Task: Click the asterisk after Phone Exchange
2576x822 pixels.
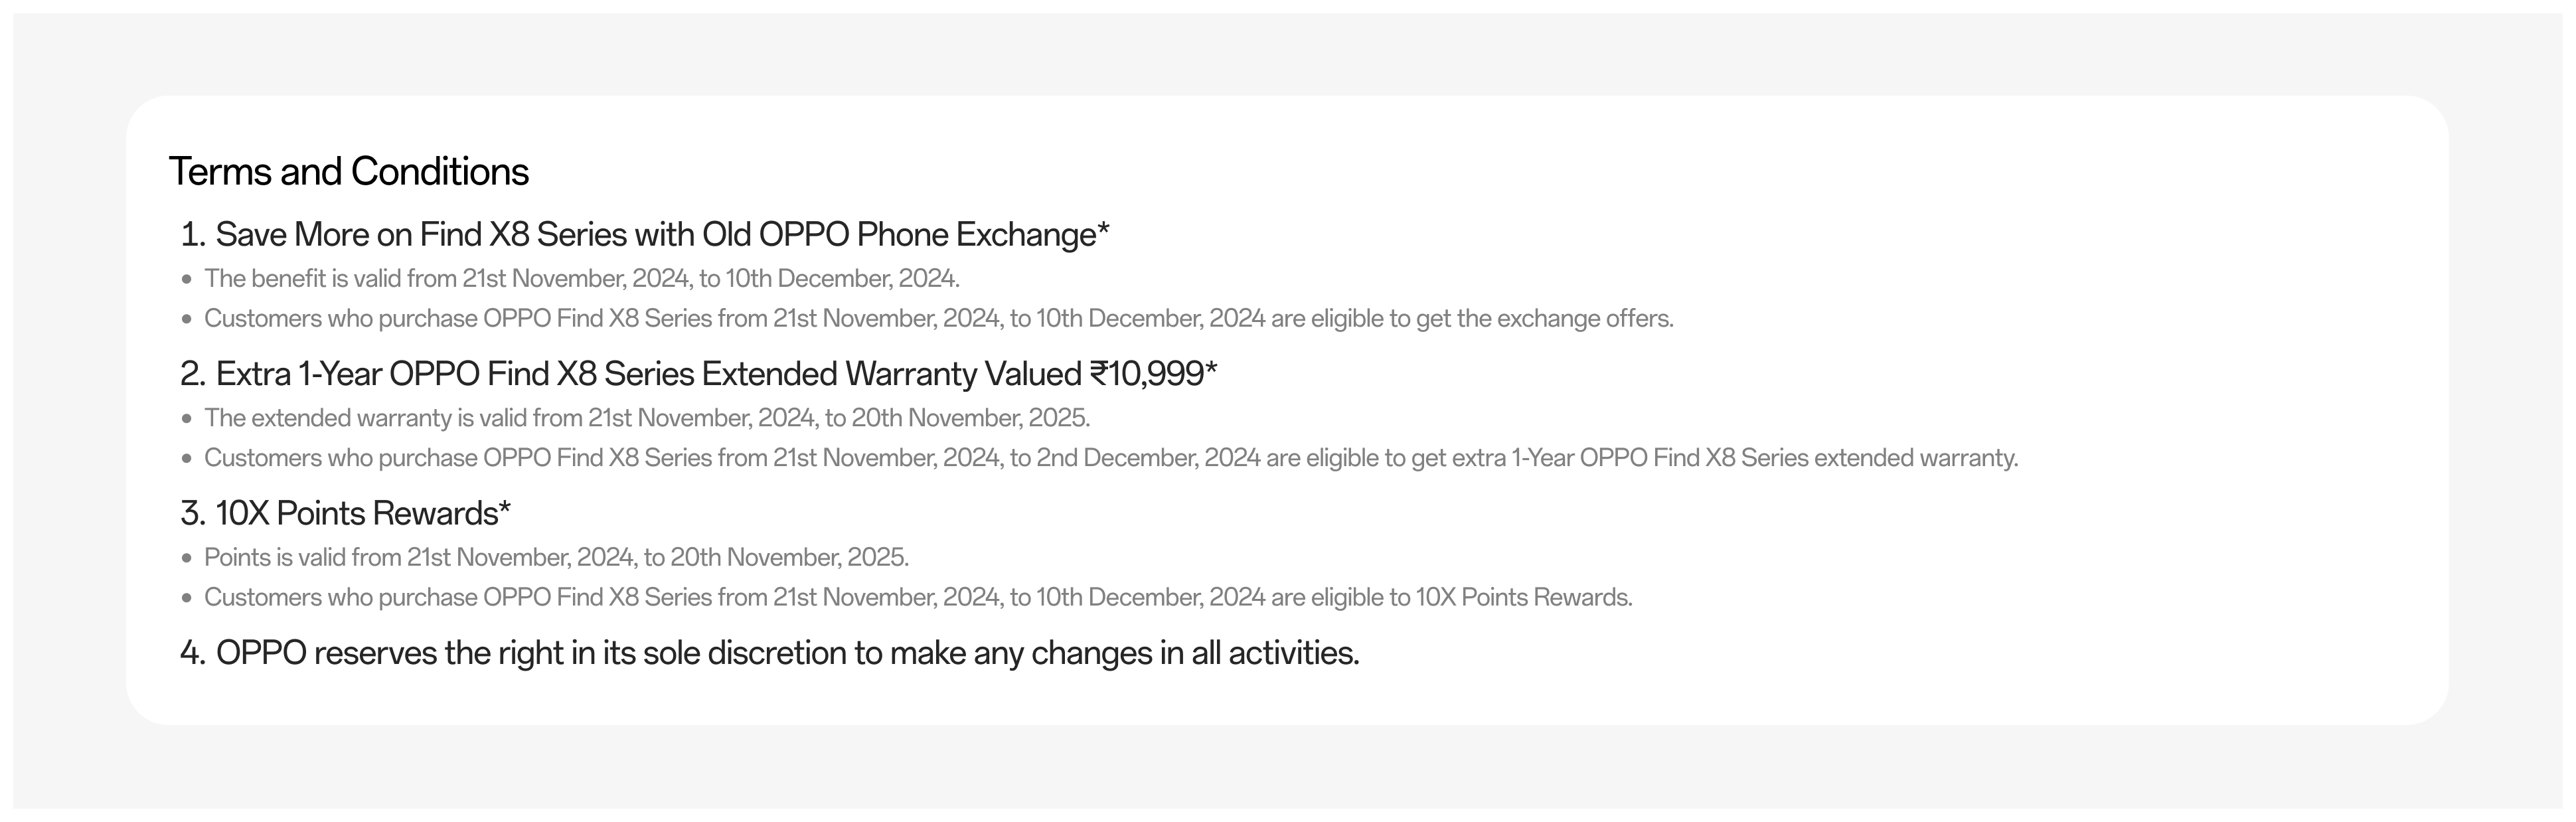Action: (x=1103, y=231)
